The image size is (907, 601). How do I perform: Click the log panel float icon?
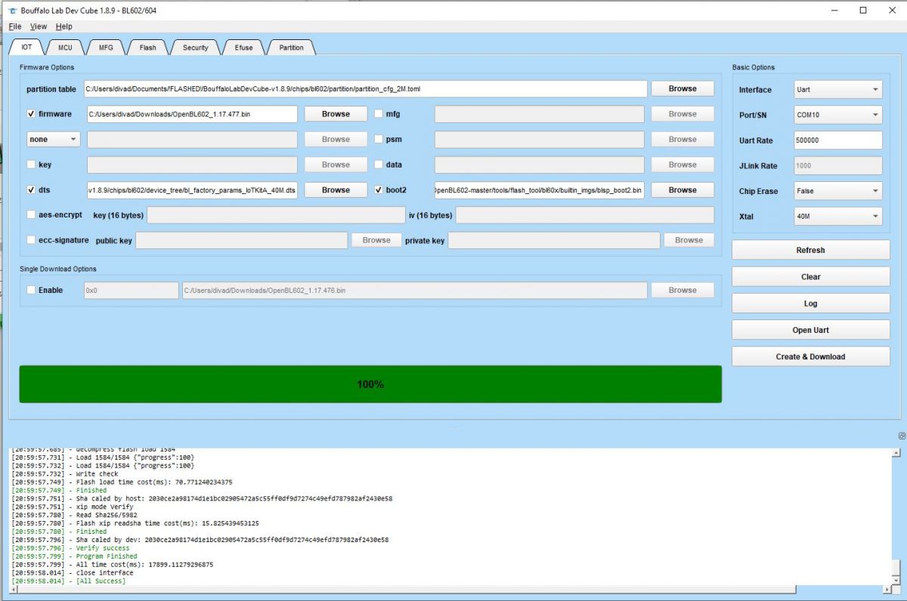click(x=902, y=436)
